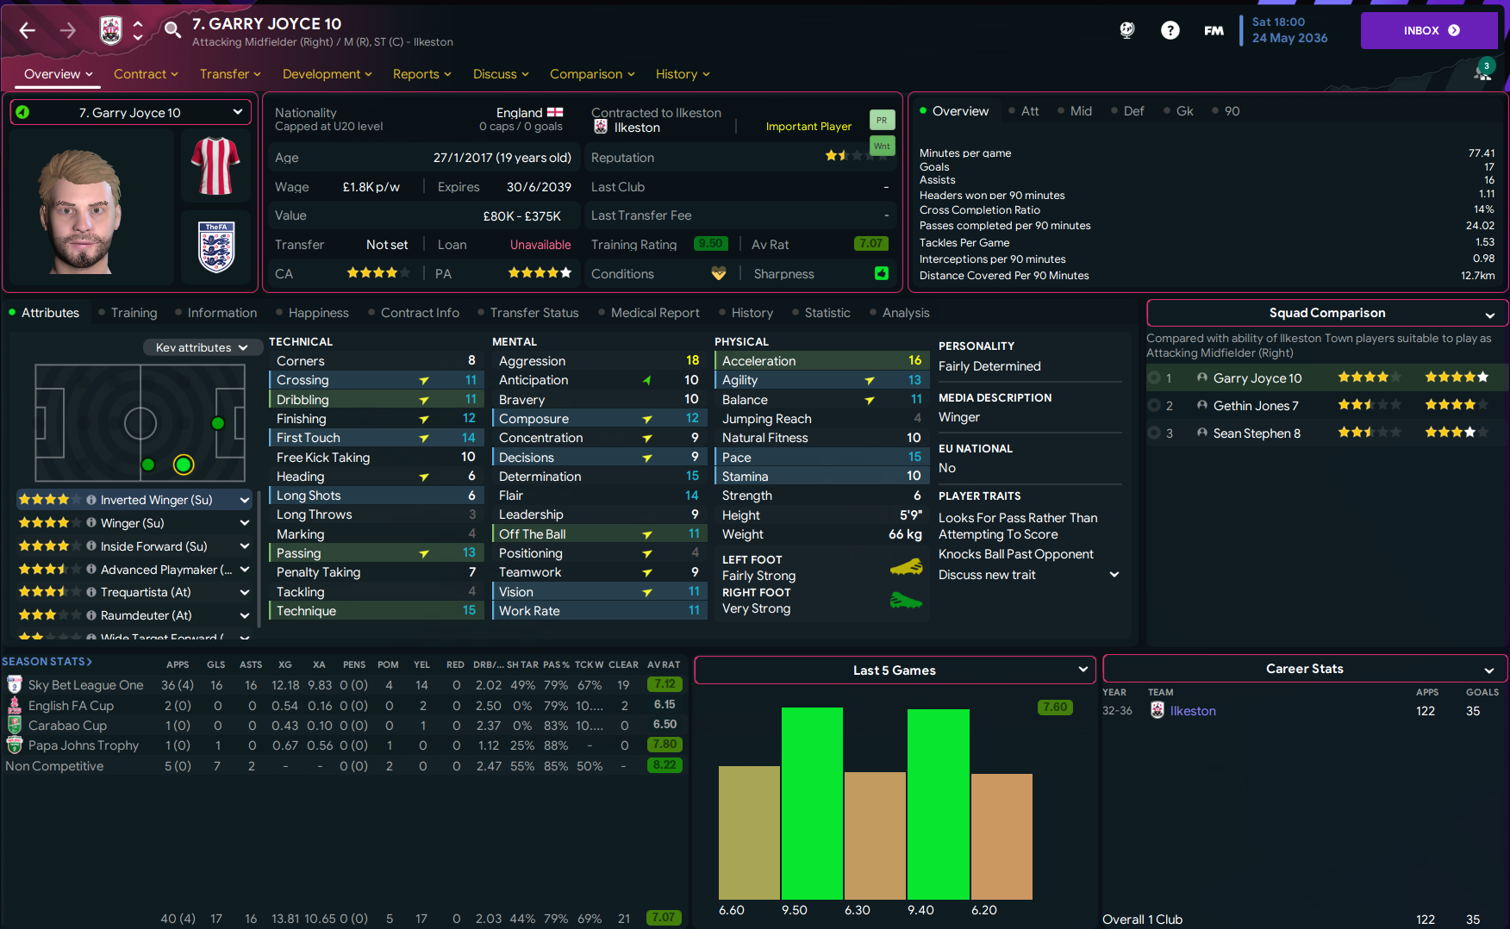Viewport: 1510px width, 929px height.
Task: Click the left foot boot icon
Action: (x=906, y=567)
